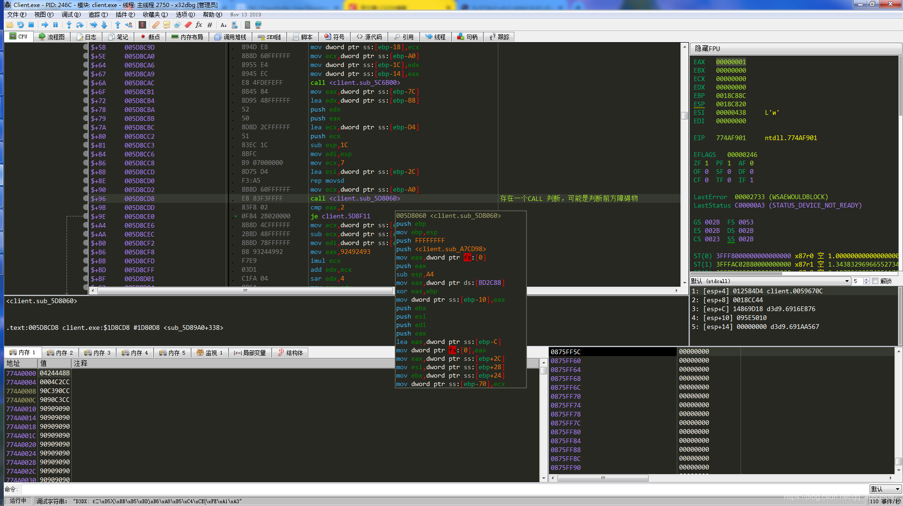Viewport: 903px width, 506px height.
Task: Toggle breakpoint bullet at address 005D8CD8
Action: (x=86, y=199)
